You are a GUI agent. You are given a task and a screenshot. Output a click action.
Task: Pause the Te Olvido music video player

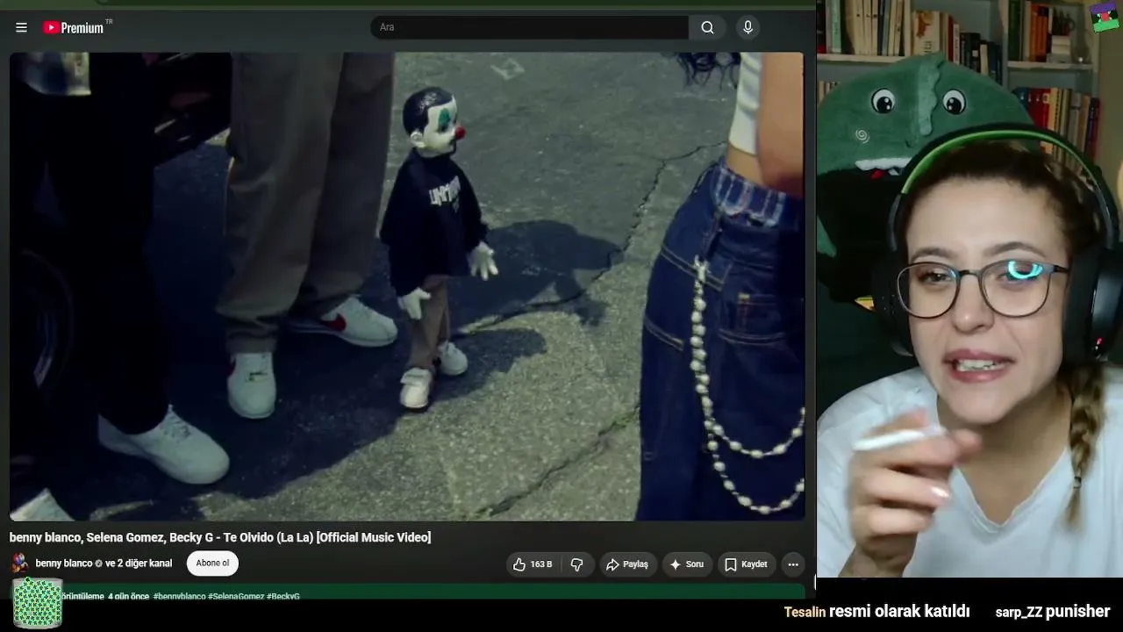tap(407, 286)
